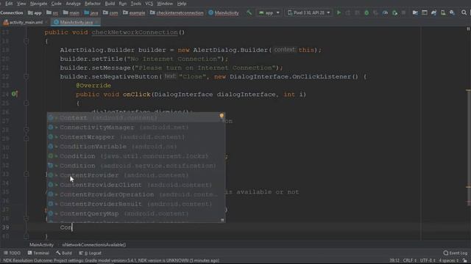Viewport: 471px width, 264px height.
Task: Open the CRLF line separator selector
Action: pyautogui.click(x=410, y=260)
